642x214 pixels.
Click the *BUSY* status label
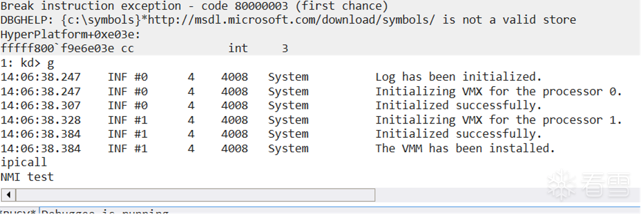[x=19, y=212]
